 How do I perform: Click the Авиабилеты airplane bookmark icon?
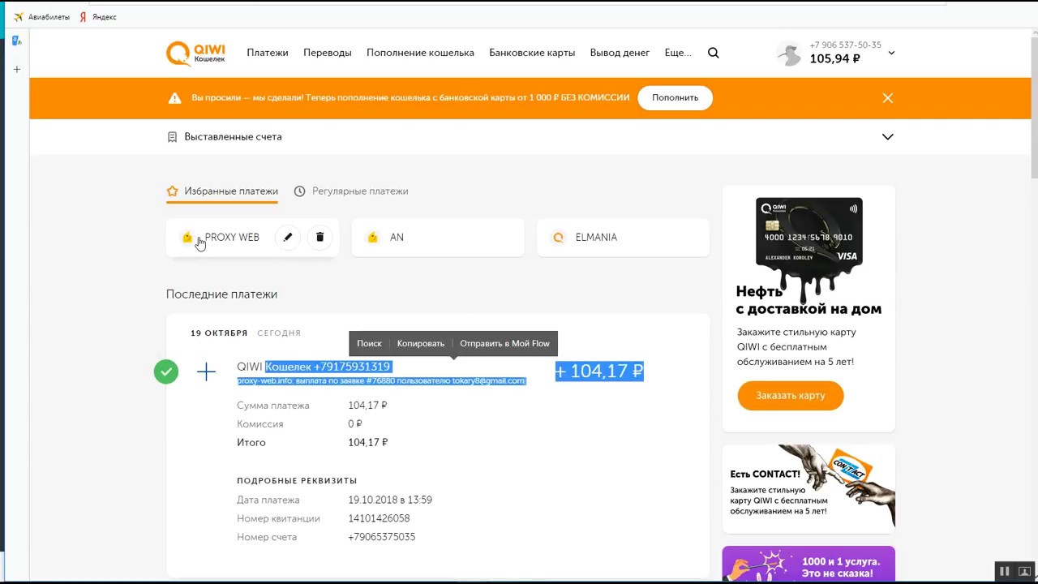point(19,17)
